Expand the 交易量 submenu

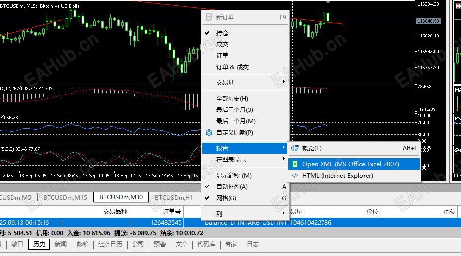[x=246, y=83]
